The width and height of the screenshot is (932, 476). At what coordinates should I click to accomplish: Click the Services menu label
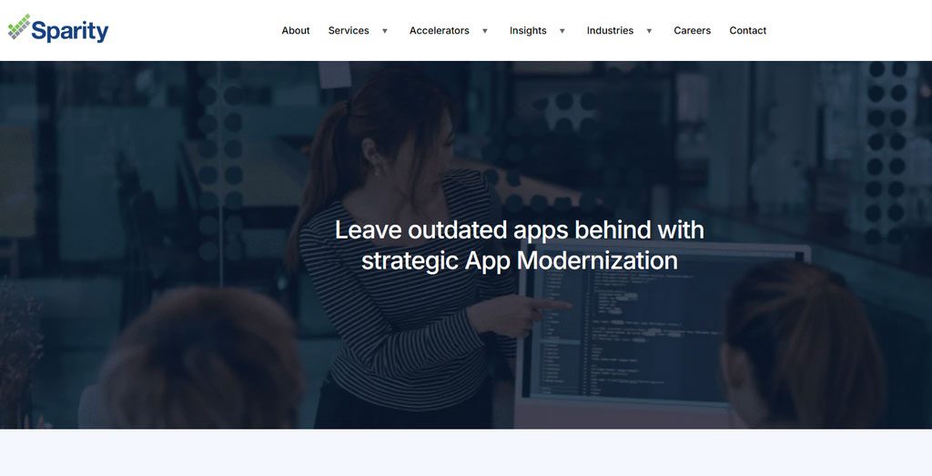[349, 30]
